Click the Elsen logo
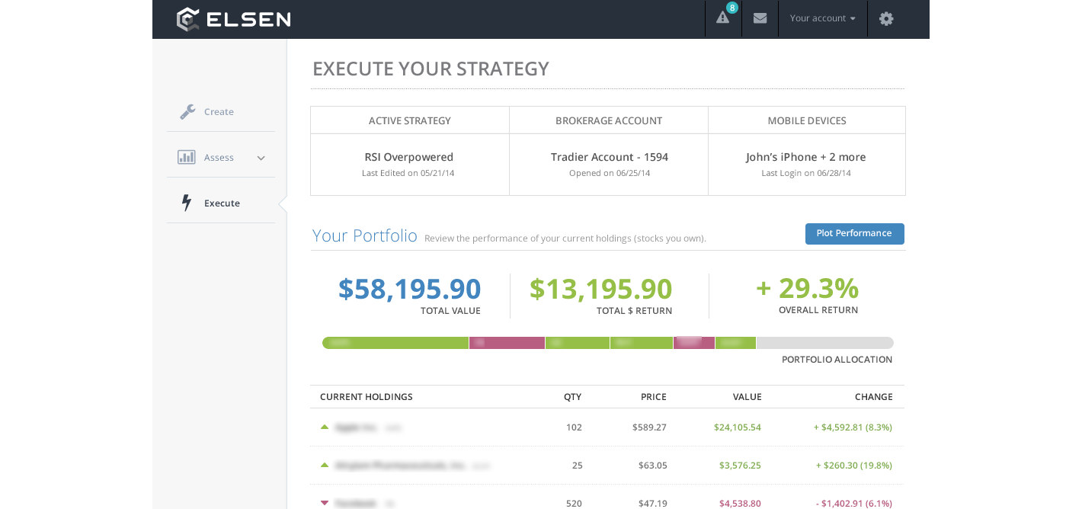Screen dimensions: 1082x509 coord(233,18)
